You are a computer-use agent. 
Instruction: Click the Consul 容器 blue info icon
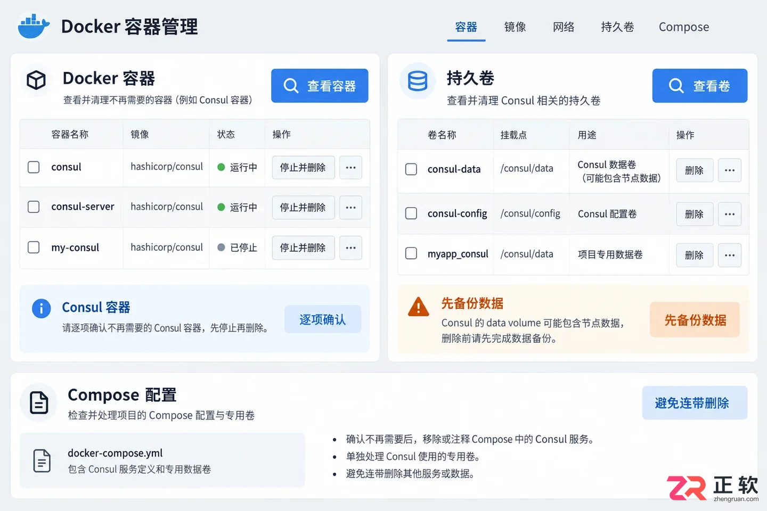[41, 308]
